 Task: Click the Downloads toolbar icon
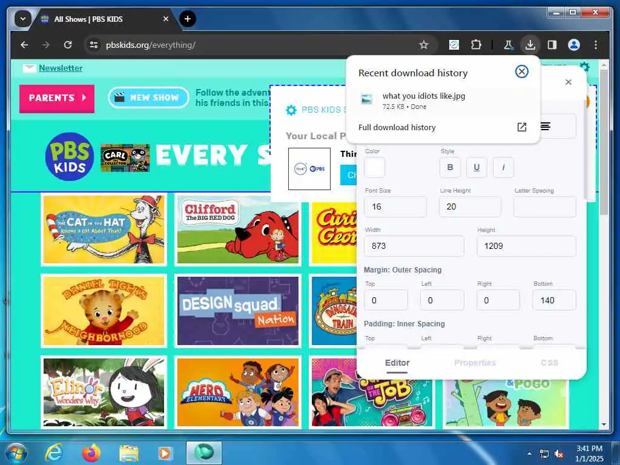(530, 45)
